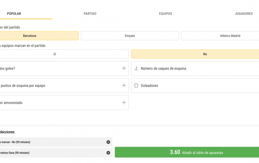The image size is (259, 163).
Task: Go to the JUGADORES tab
Action: 244,14
